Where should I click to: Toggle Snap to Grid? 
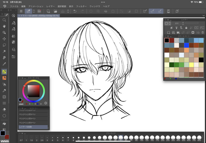pos(160,11)
